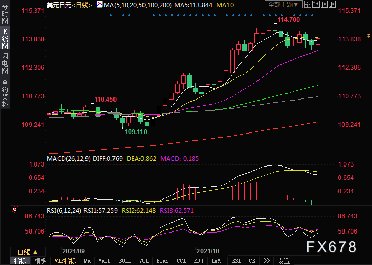The width and height of the screenshot is (372, 265).
Task: Click the chart range compress icon
Action: pos(316,4)
